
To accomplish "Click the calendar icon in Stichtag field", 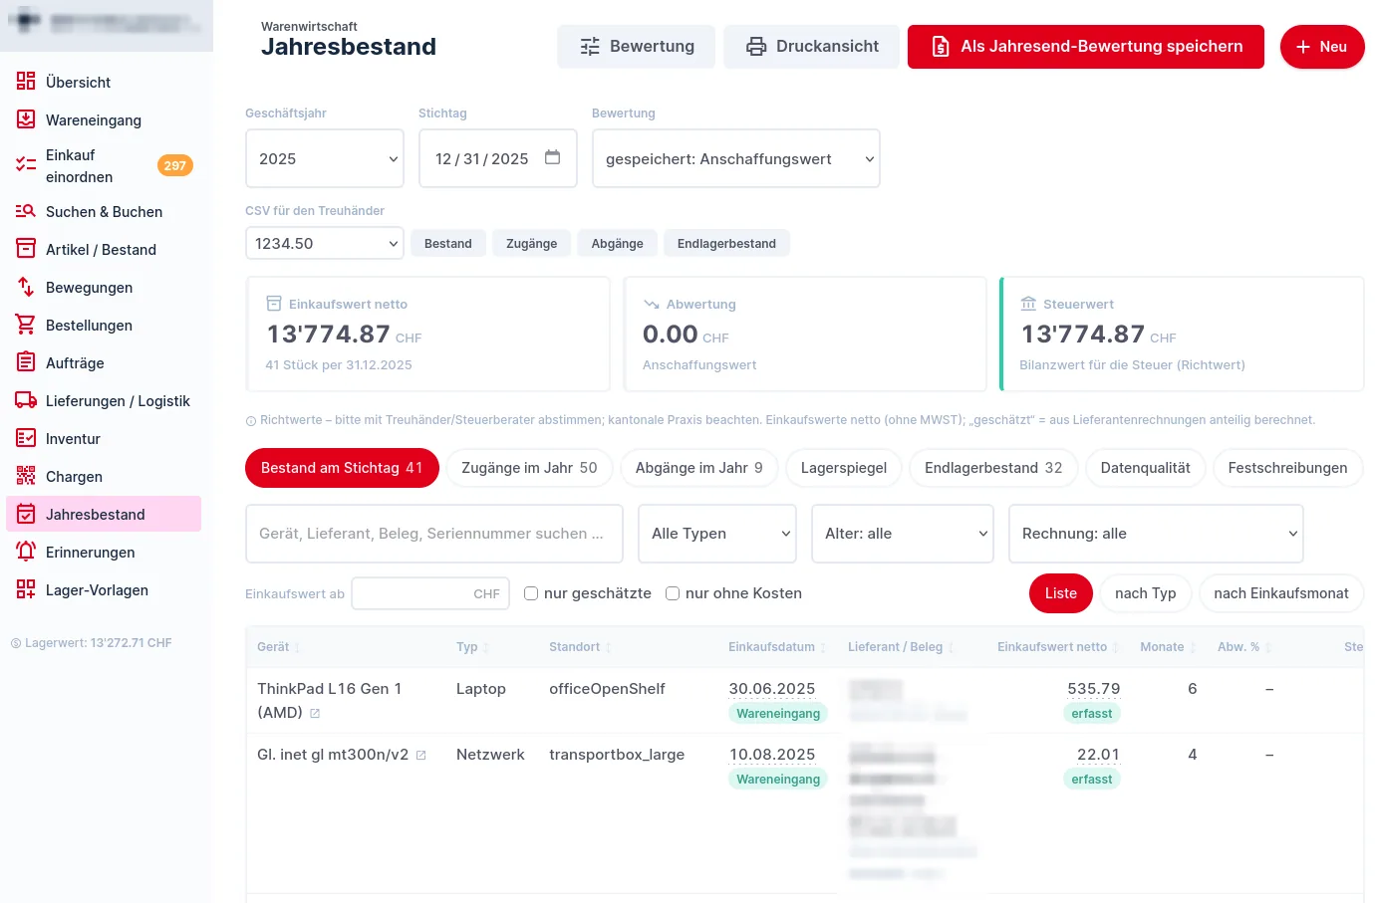I will click(x=553, y=157).
